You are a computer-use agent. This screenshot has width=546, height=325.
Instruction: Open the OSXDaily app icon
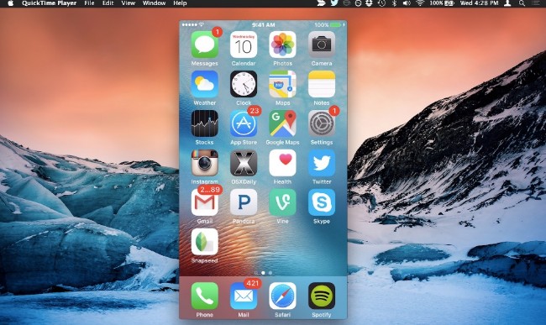tap(244, 163)
